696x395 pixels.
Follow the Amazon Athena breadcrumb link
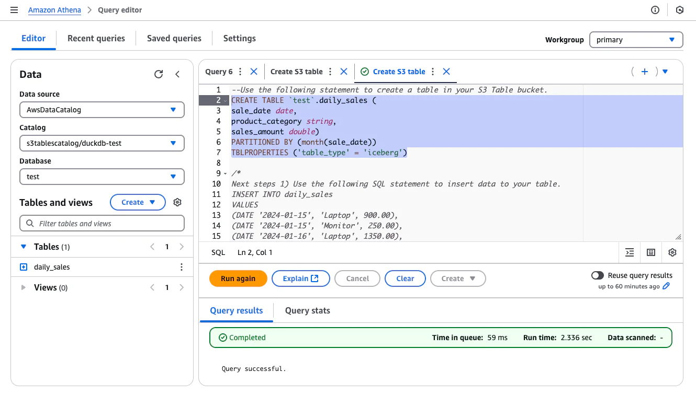(x=54, y=10)
